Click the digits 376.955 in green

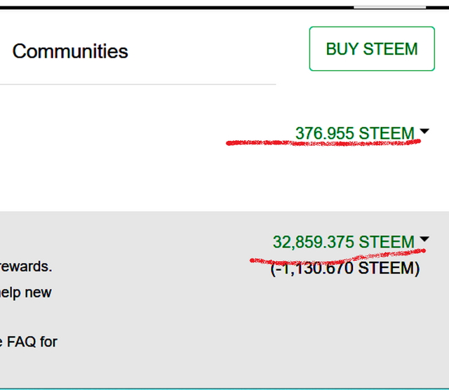[x=325, y=133]
